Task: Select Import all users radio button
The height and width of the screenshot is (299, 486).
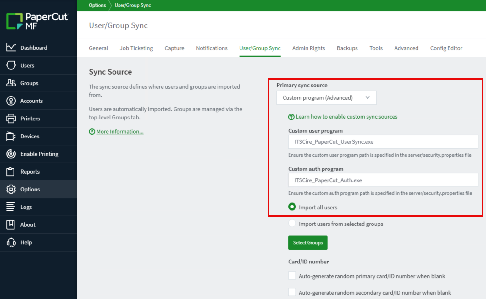Action: click(292, 207)
